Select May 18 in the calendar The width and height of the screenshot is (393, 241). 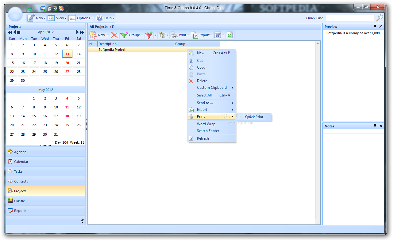point(67,116)
